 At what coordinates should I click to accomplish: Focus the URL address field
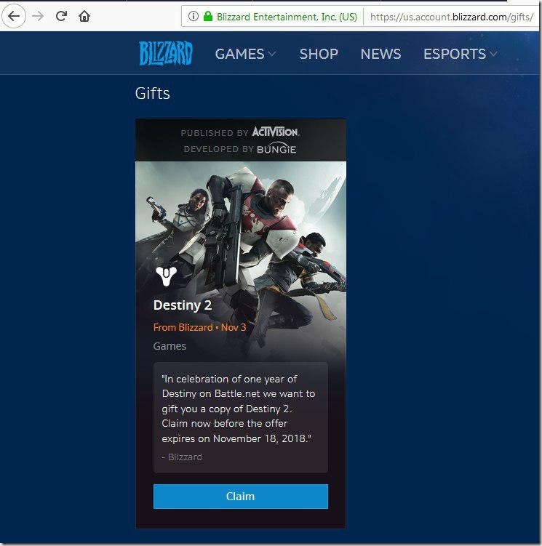coord(451,16)
